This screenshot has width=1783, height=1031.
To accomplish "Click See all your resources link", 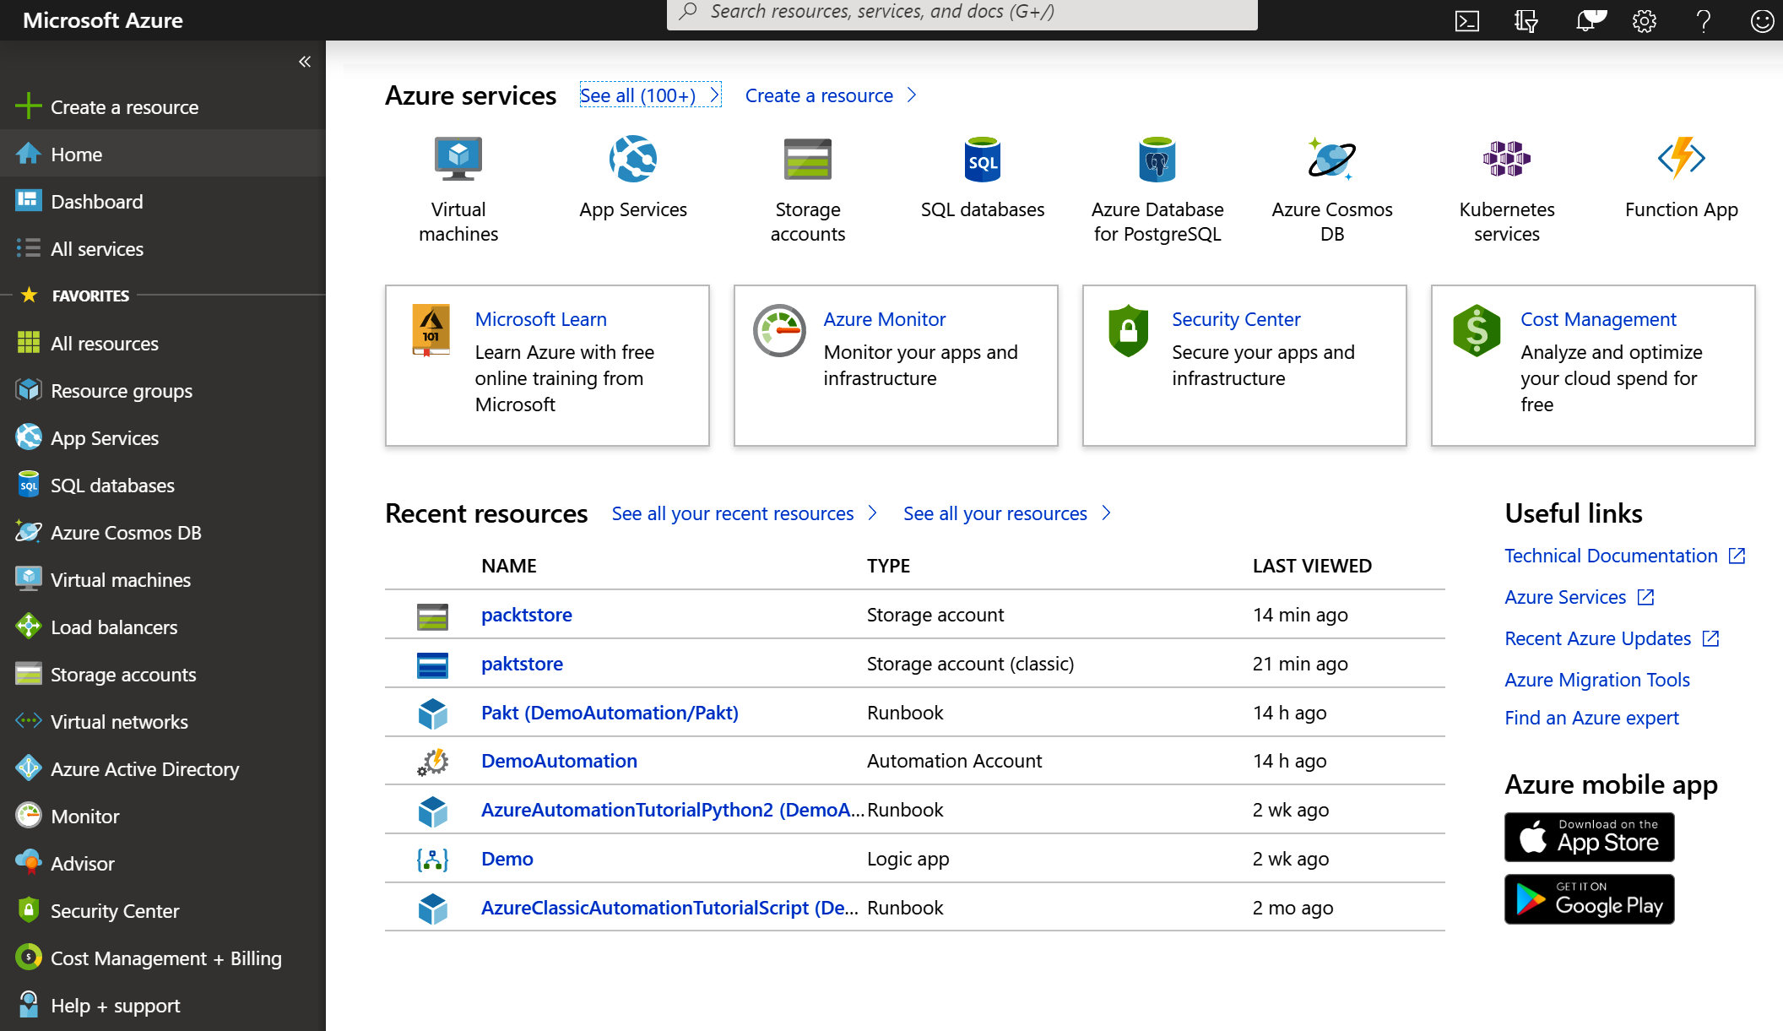I will click(1006, 513).
